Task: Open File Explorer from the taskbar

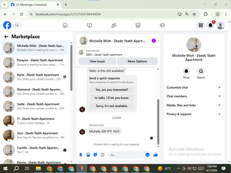Action: [38, 168]
